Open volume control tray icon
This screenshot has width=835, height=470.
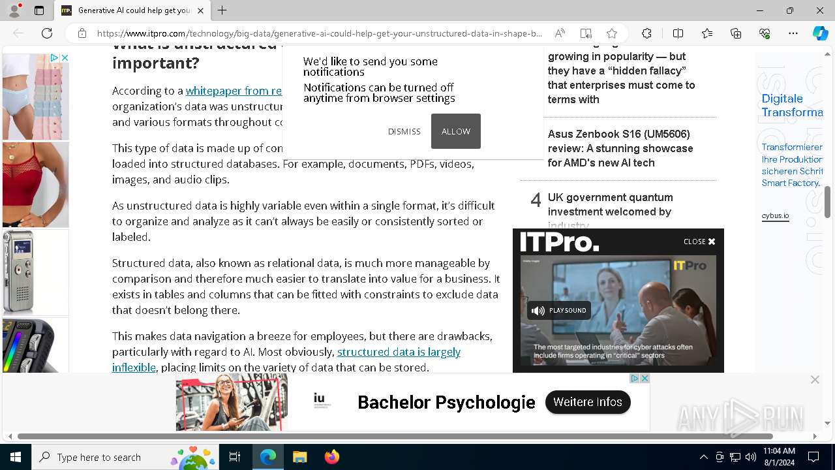pos(751,457)
